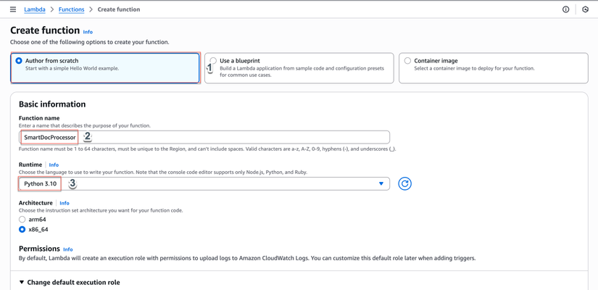The image size is (598, 290).
Task: Select arm64 architecture
Action: point(22,219)
